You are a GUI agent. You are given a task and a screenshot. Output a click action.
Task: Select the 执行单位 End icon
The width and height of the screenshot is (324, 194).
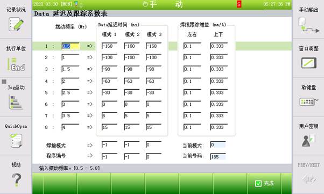16,64
